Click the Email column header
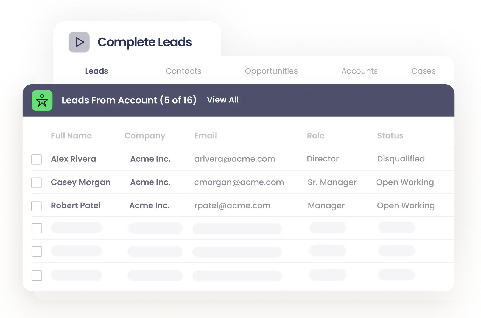 (205, 136)
